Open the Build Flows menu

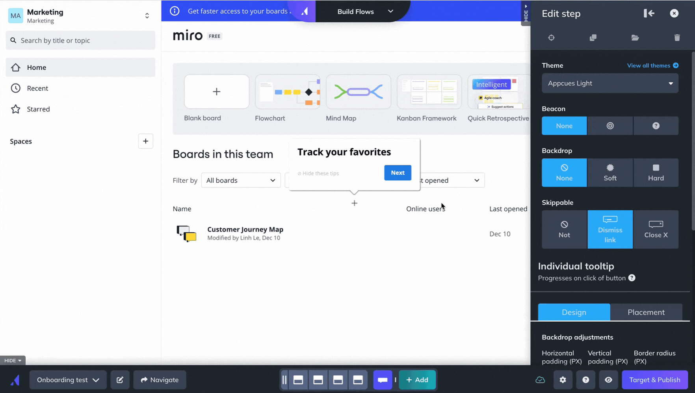[x=362, y=11]
